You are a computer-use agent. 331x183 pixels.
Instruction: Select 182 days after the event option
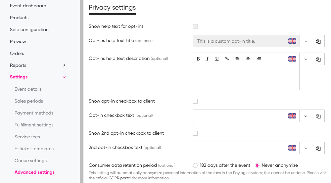coord(195,165)
